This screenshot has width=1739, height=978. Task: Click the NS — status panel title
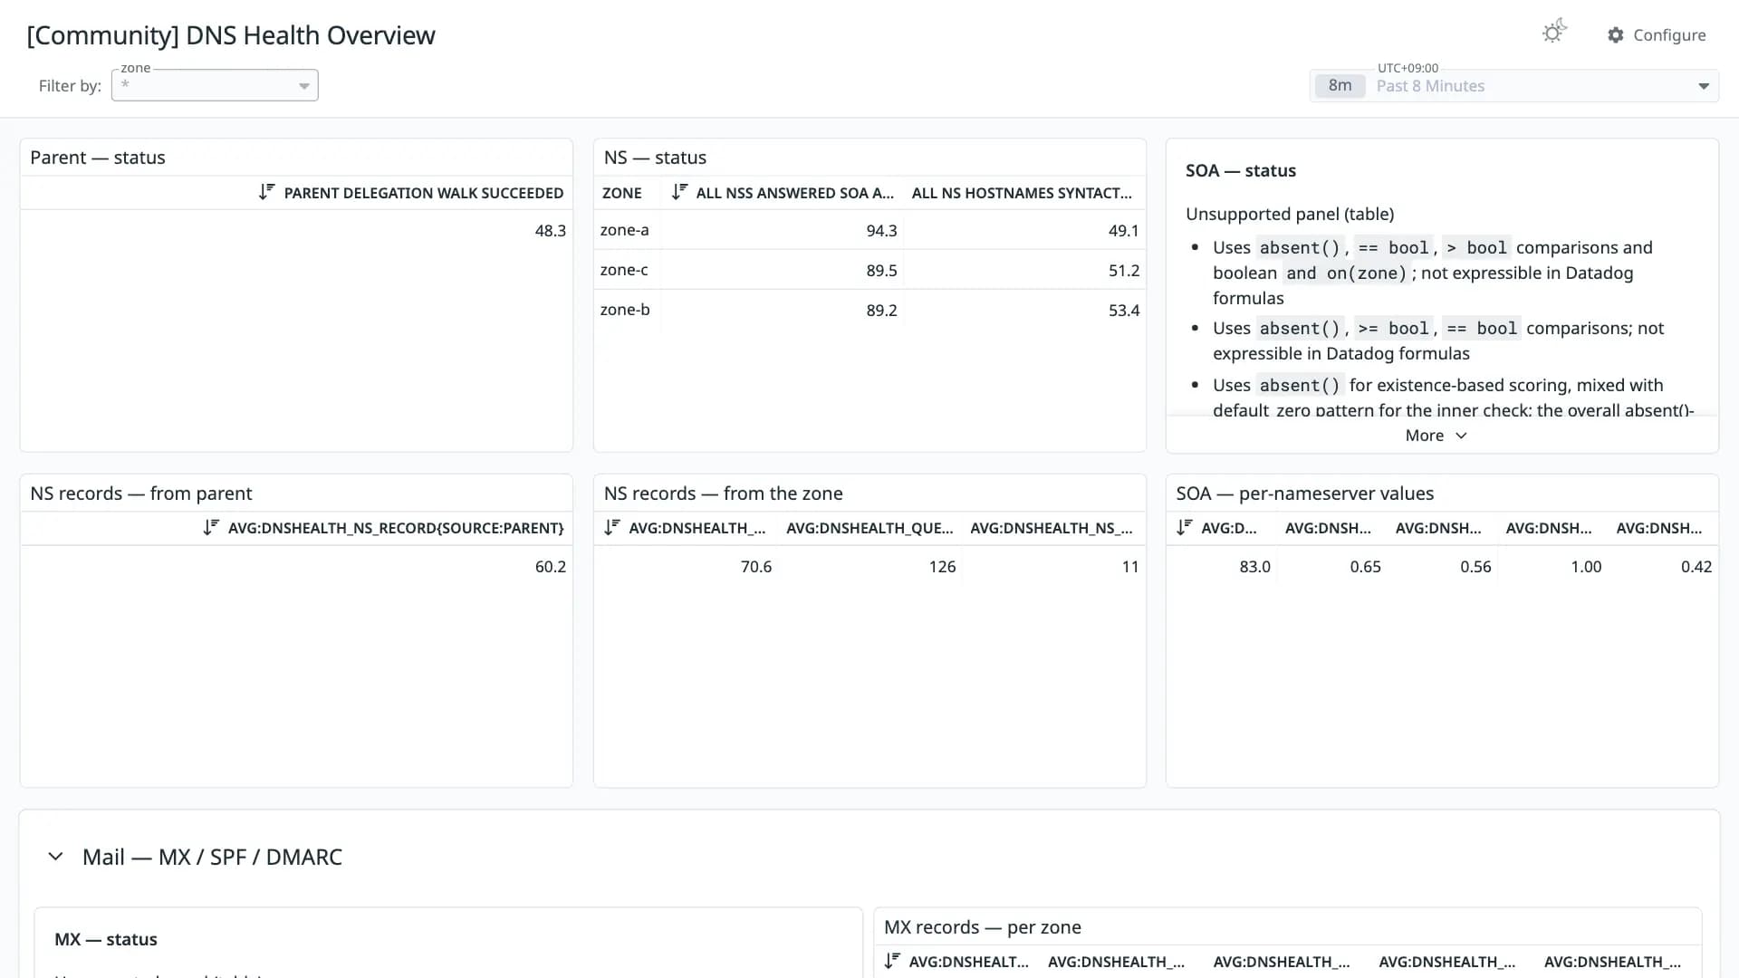pos(655,158)
